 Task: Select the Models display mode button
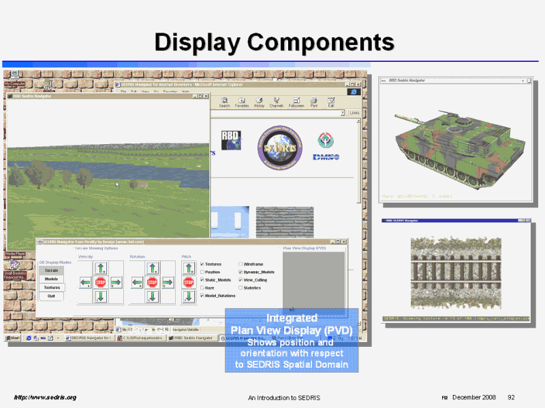pos(51,279)
